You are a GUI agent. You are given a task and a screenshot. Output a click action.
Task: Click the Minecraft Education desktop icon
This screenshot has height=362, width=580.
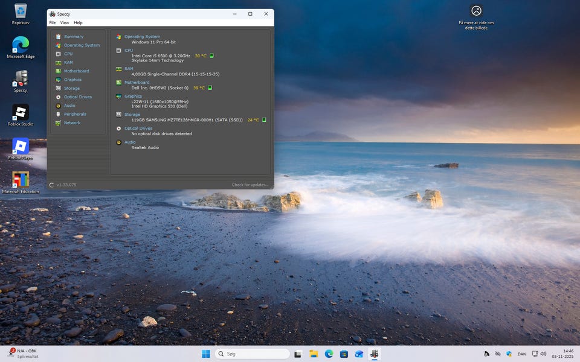point(21,180)
